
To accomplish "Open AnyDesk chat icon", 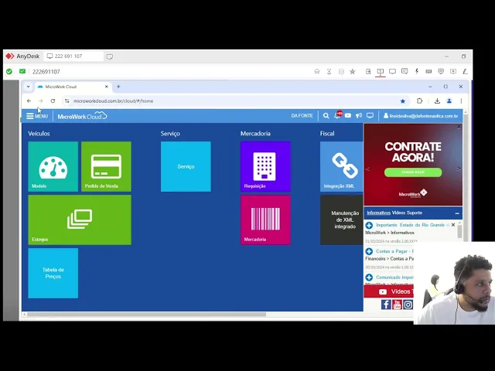I will pyautogui.click(x=405, y=71).
